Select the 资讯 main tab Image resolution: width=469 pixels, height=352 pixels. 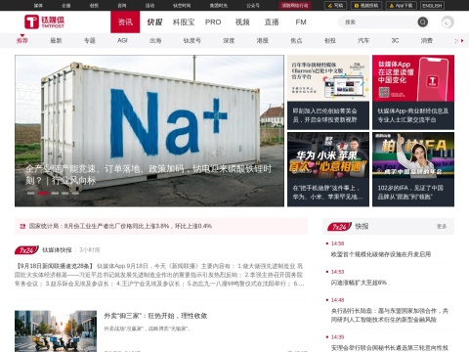[x=125, y=22]
